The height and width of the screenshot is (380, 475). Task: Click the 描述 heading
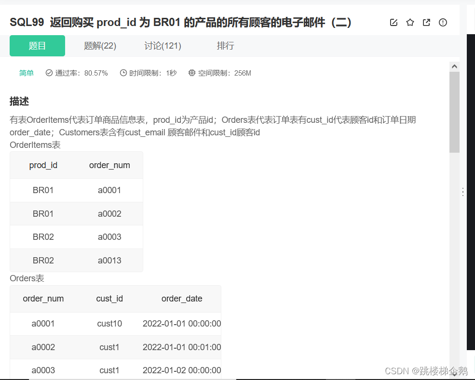(x=19, y=101)
